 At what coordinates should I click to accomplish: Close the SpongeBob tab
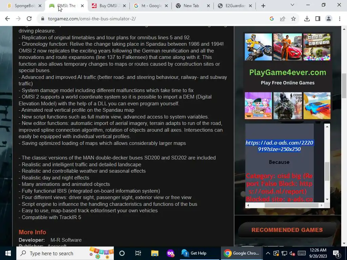(x=40, y=6)
